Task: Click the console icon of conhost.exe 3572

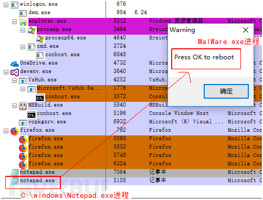Action: click(40, 98)
